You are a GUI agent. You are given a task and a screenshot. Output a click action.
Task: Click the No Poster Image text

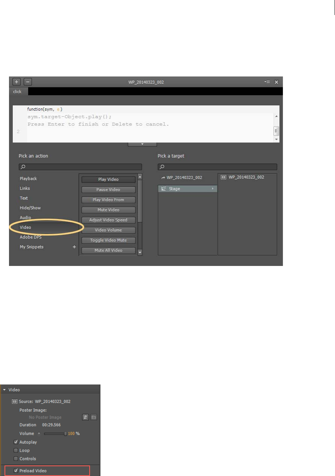45,417
